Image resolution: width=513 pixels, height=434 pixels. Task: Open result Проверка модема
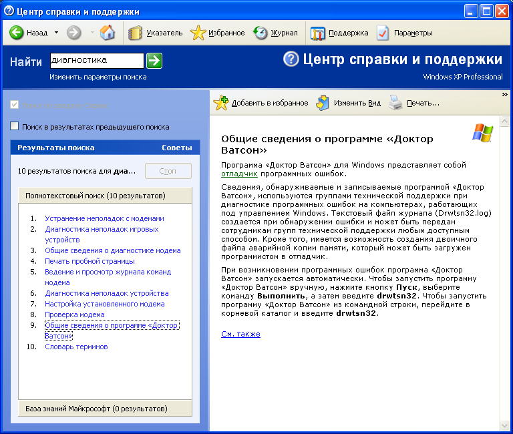75,314
